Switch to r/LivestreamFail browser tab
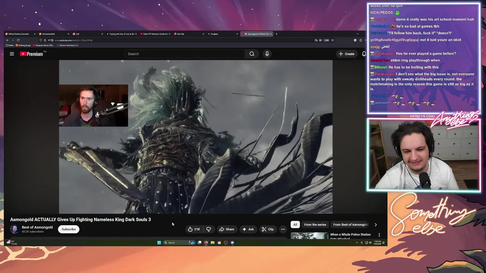486x273 pixels. pos(54,34)
